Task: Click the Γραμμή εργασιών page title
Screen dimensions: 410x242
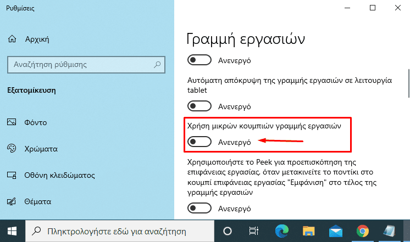Action: pos(246,40)
